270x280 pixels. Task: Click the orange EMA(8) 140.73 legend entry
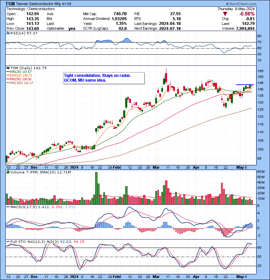[x=19, y=76]
